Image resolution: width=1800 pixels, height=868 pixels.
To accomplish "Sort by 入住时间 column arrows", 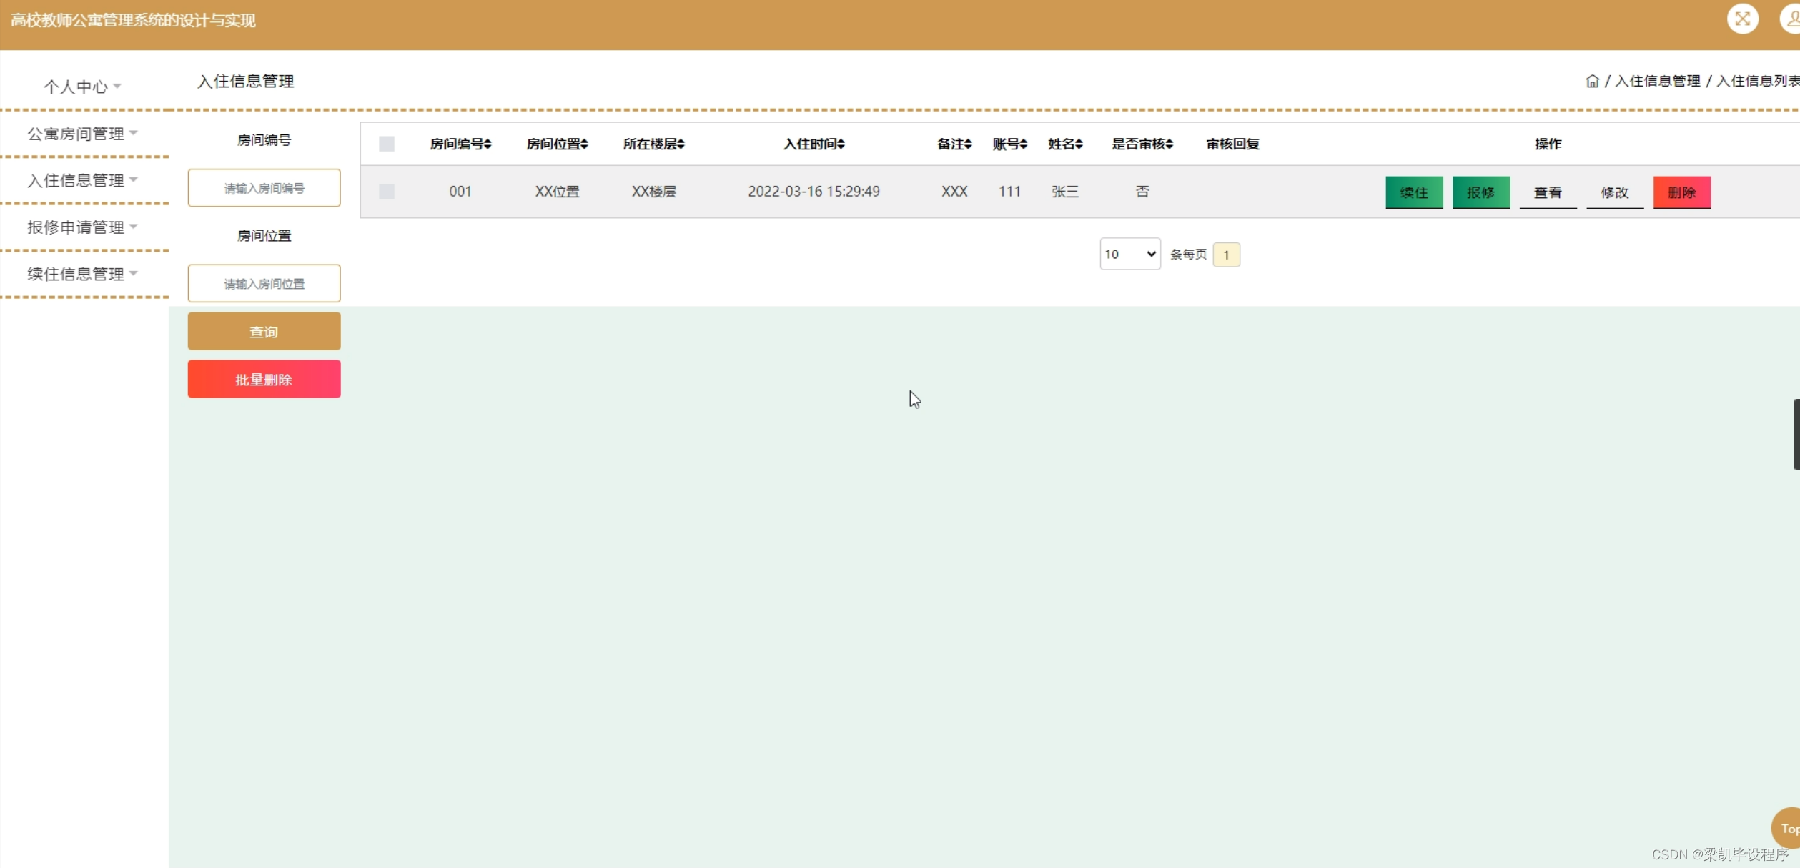I will pos(841,144).
